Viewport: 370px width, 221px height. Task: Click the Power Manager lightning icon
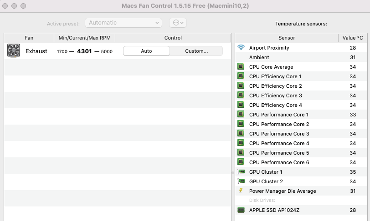point(241,191)
